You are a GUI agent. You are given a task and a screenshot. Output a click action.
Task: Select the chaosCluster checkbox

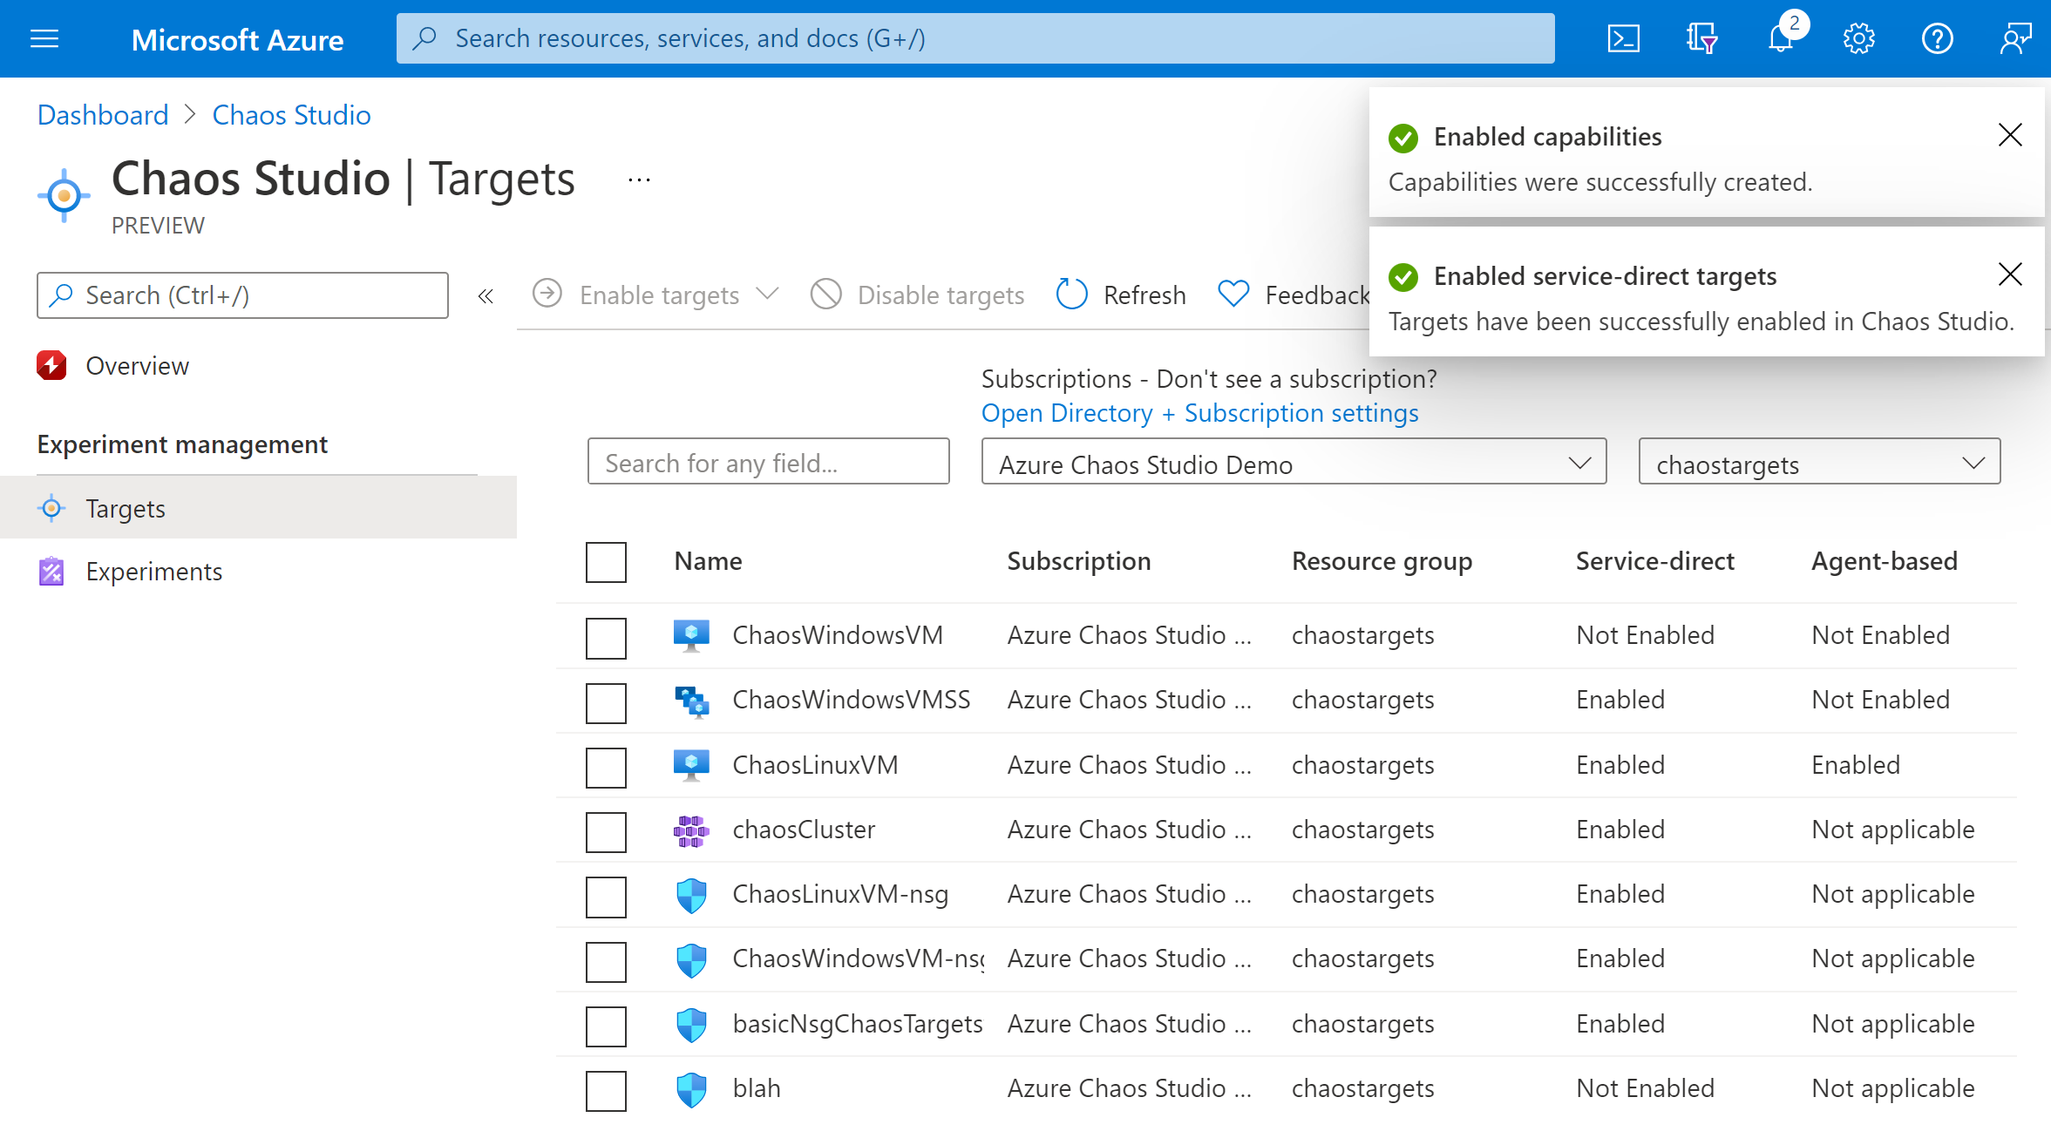tap(606, 829)
